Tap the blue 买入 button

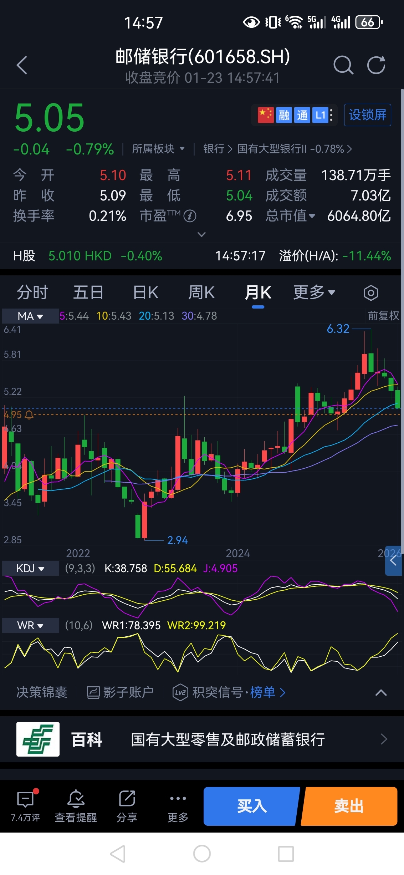click(251, 806)
